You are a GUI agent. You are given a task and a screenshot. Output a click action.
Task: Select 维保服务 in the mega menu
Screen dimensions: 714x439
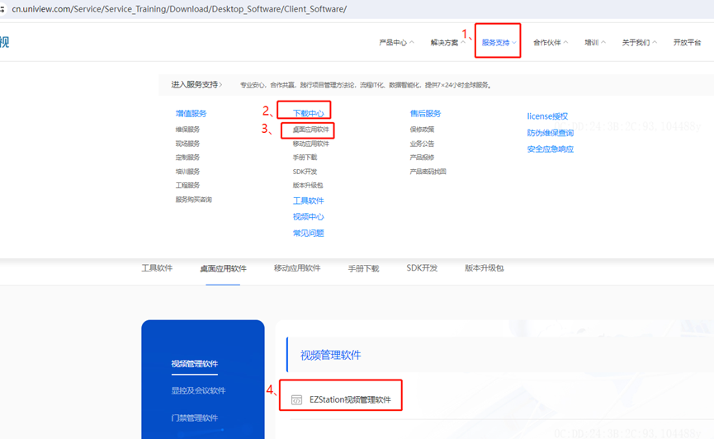pos(187,130)
